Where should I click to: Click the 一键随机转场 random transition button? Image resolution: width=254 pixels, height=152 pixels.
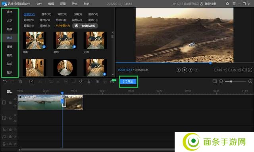click(x=85, y=26)
